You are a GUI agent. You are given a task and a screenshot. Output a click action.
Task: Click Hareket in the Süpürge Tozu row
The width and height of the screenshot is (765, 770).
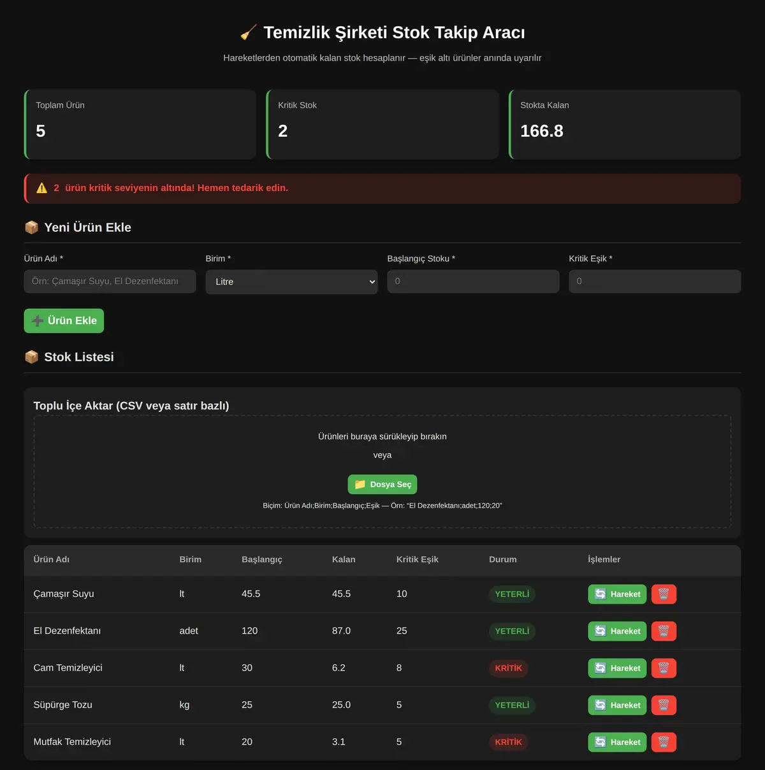[617, 705]
